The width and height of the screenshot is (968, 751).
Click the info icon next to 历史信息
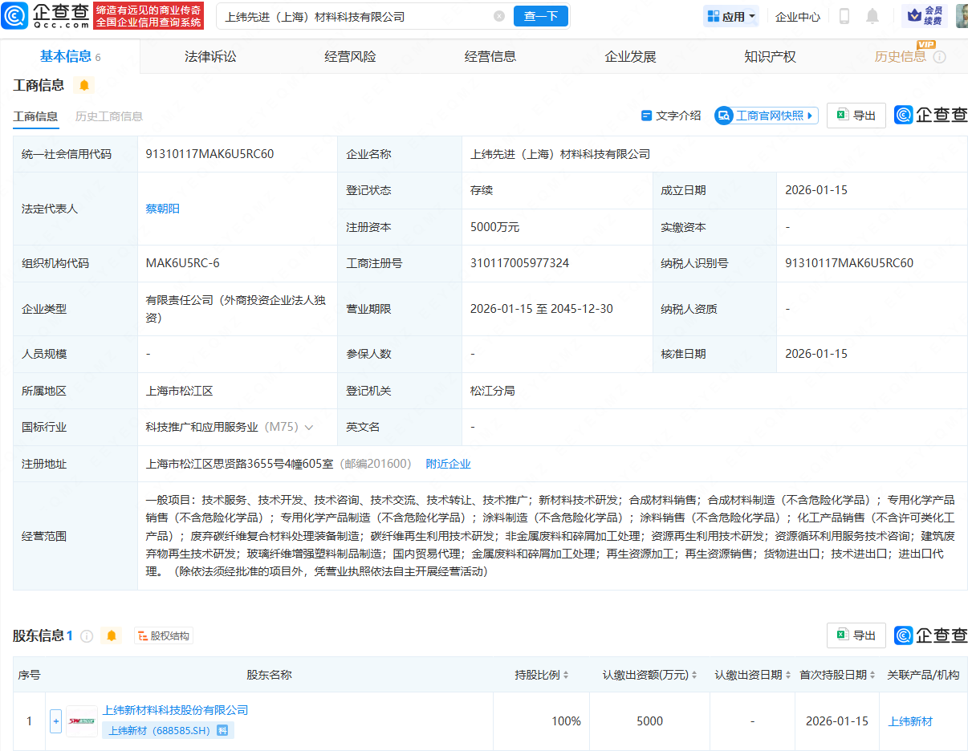940,57
